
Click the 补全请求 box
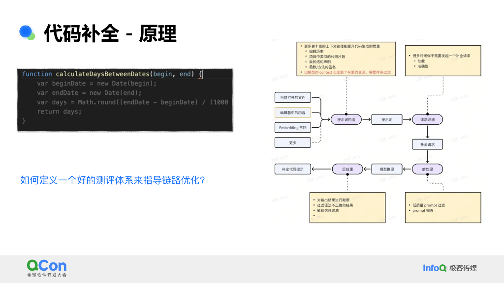pos(428,144)
